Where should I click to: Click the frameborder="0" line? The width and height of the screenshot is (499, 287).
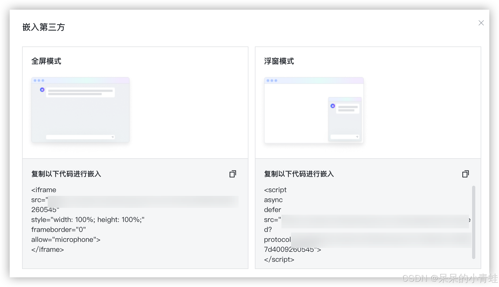(58, 229)
